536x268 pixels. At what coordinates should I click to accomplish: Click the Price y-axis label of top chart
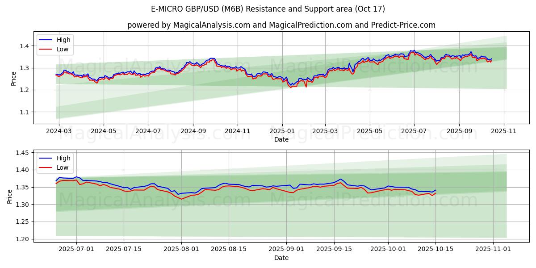coord(13,78)
